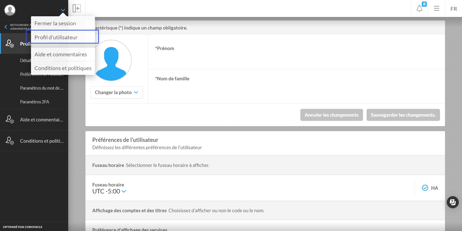Open the help chat bubble icon
This screenshot has height=231, width=462.
point(453,202)
